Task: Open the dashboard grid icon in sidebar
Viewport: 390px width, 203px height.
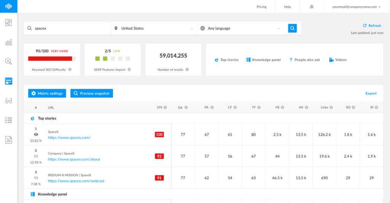Action: click(8, 22)
